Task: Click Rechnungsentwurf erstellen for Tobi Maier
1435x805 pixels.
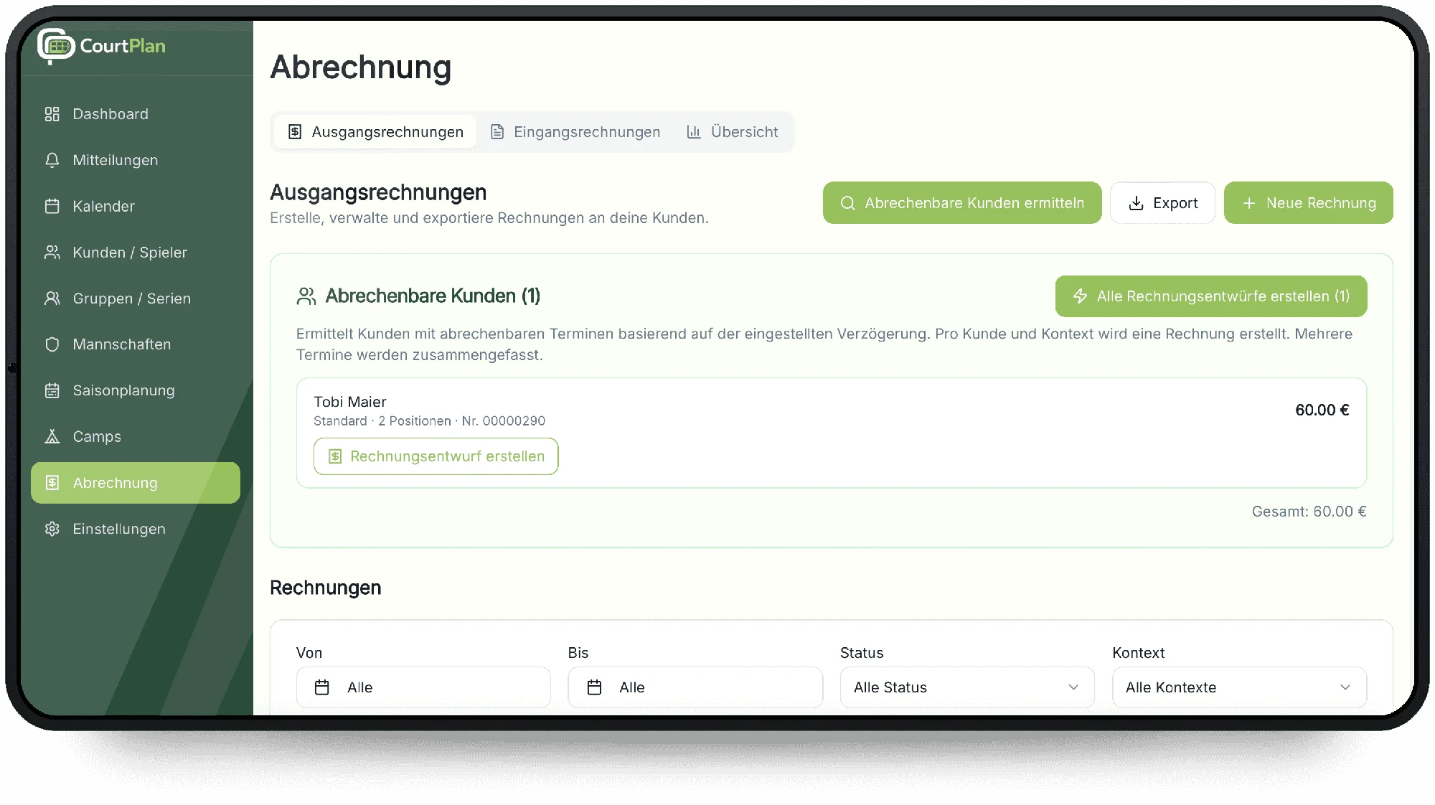Action: click(436, 456)
